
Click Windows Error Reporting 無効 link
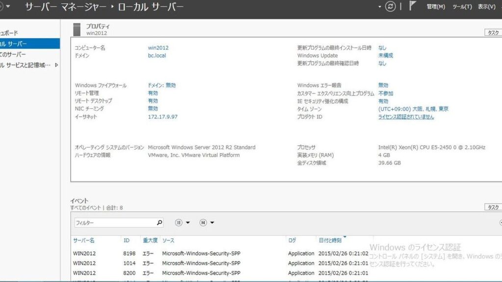point(383,85)
